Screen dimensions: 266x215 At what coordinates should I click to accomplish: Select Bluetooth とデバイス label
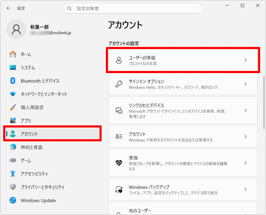point(40,81)
